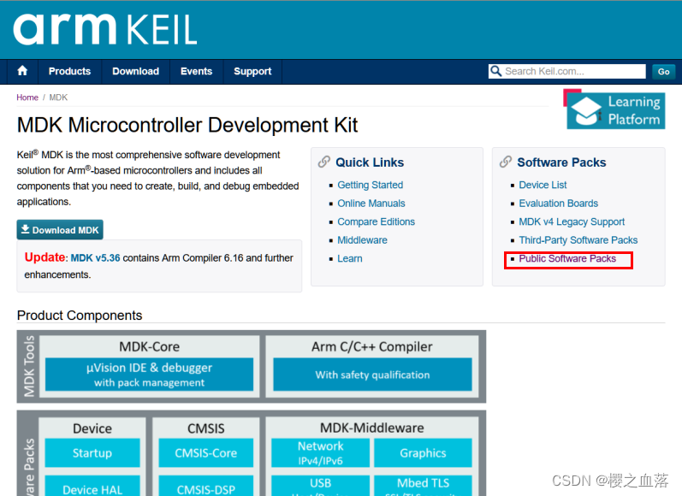This screenshot has width=682, height=496.
Task: Open the Learning Platform banner
Action: point(614,110)
